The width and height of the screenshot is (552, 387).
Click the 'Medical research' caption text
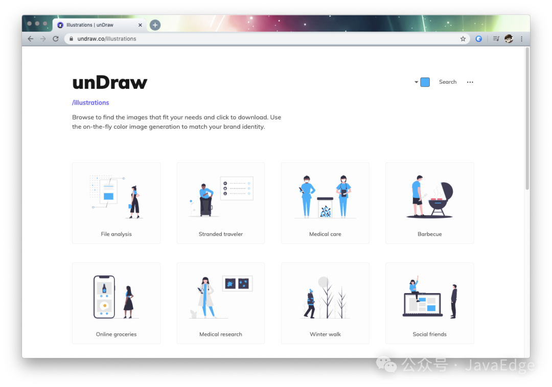tap(221, 334)
